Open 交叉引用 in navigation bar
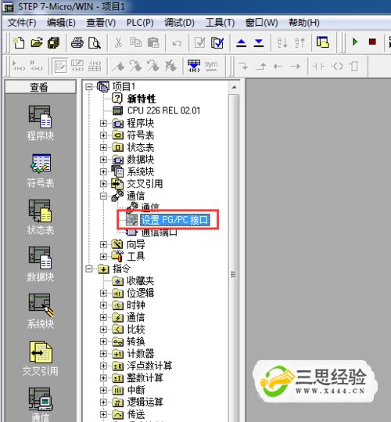The height and width of the screenshot is (422, 391). (x=41, y=359)
